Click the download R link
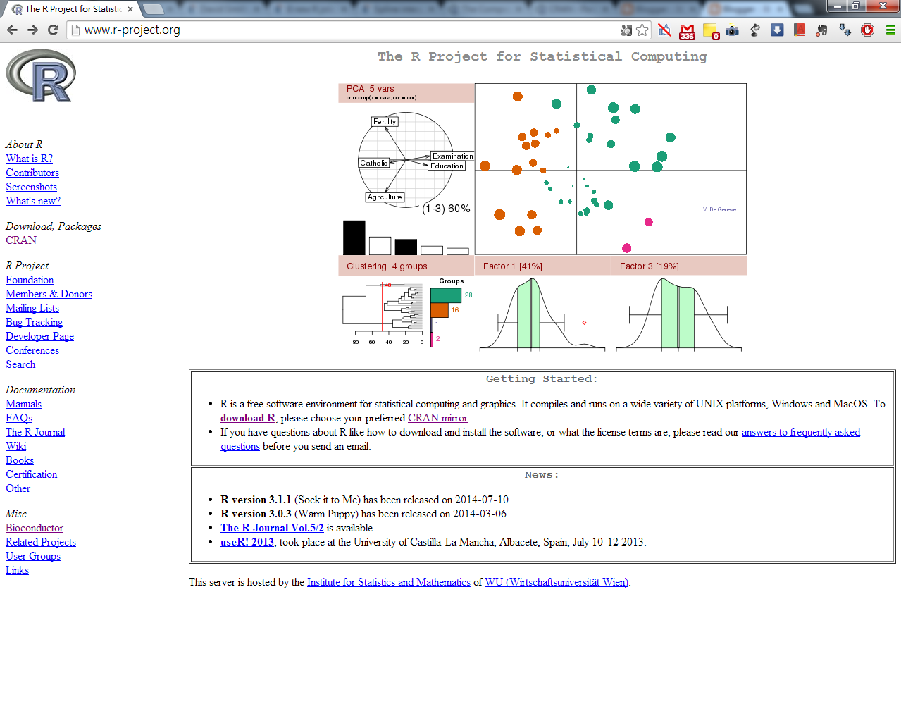Screen dimensions: 901x721 (247, 417)
